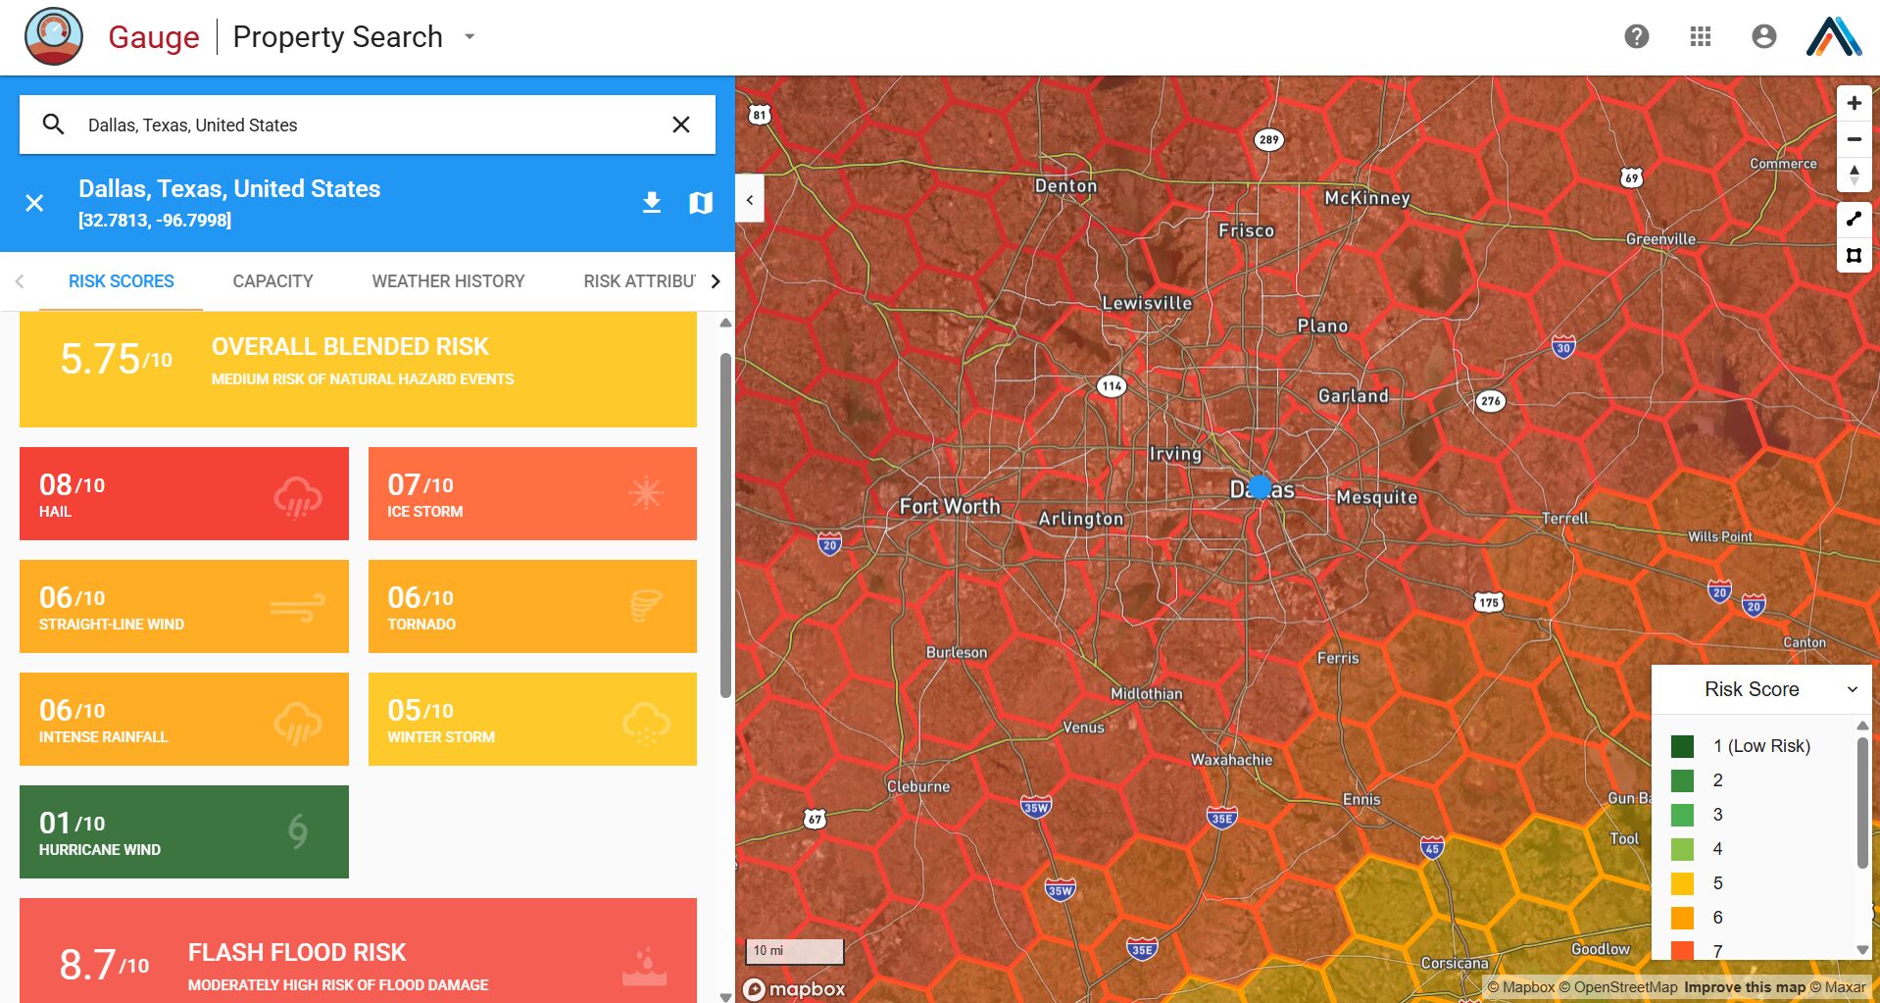Click the location search input field
Viewport: 1880px width, 1003px height.
click(368, 125)
